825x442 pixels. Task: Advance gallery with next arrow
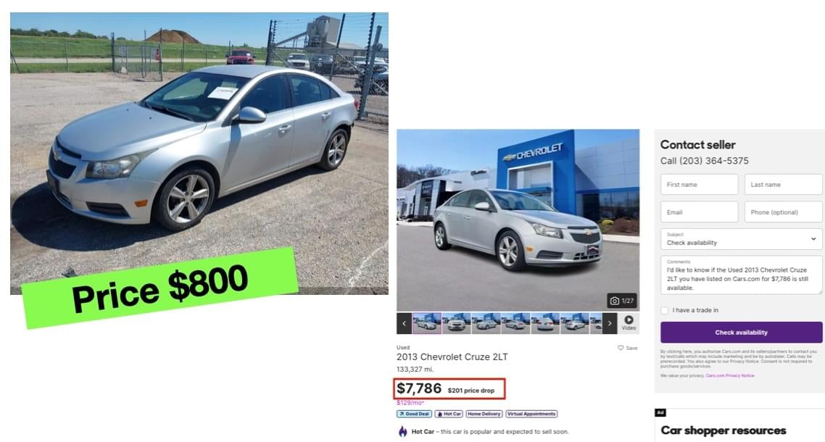[x=609, y=323]
